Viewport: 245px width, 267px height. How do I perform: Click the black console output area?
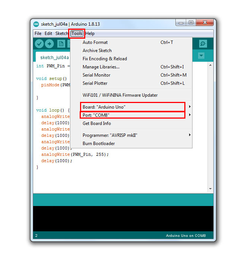(x=123, y=218)
